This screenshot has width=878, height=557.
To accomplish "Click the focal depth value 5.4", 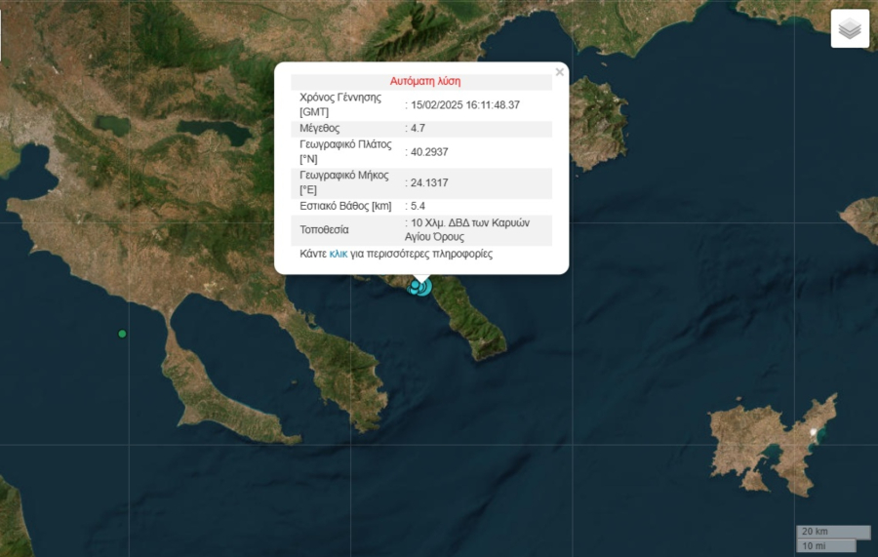I will (x=418, y=206).
